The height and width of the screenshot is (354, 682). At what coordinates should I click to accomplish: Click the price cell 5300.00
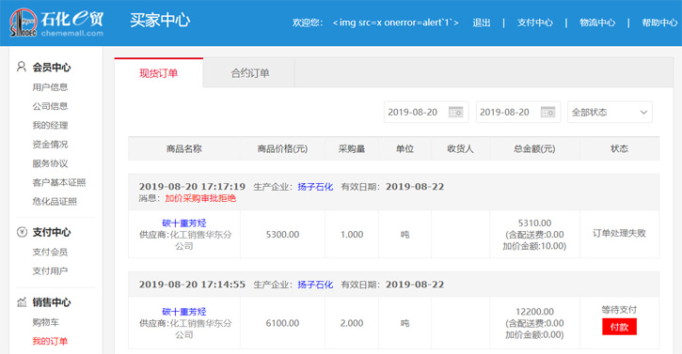point(283,235)
